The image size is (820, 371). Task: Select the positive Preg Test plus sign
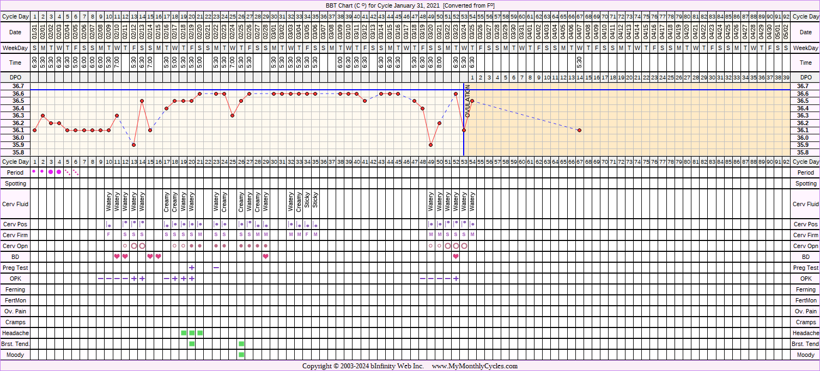pyautogui.click(x=192, y=268)
